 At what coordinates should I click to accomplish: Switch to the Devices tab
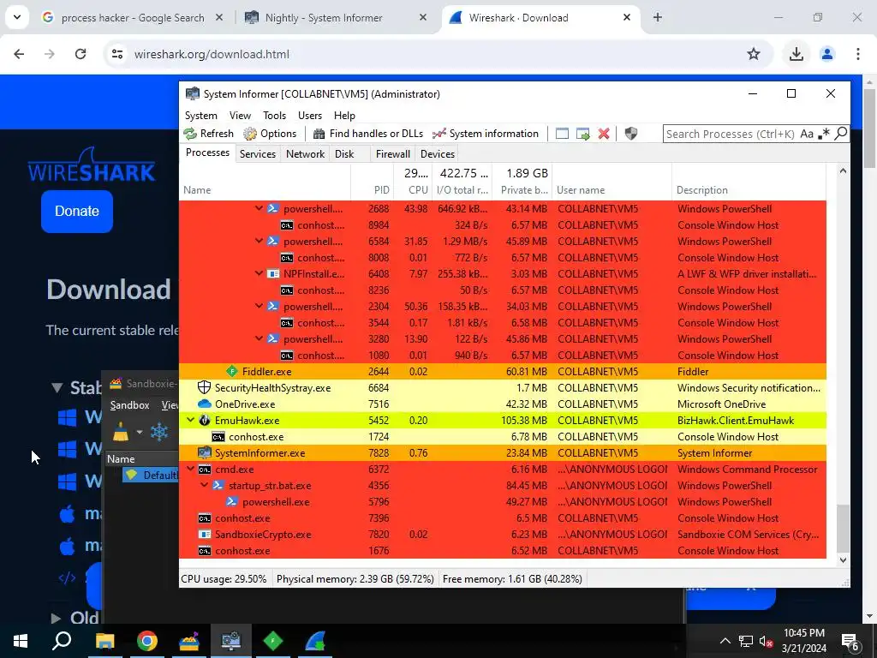pyautogui.click(x=438, y=154)
